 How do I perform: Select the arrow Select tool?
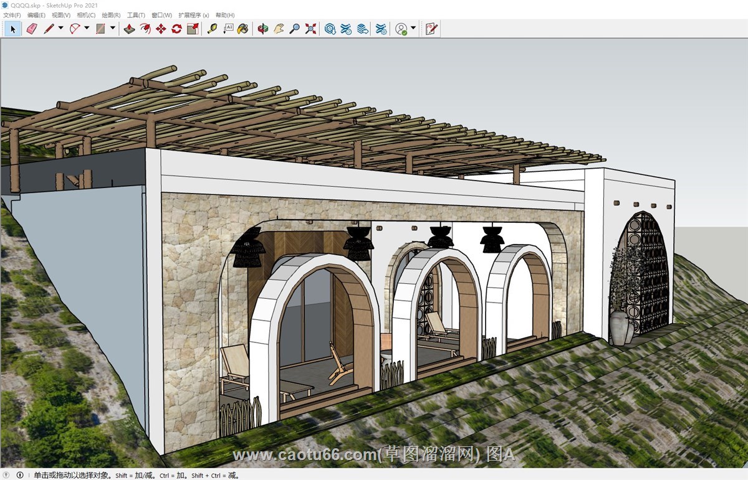(x=12, y=29)
